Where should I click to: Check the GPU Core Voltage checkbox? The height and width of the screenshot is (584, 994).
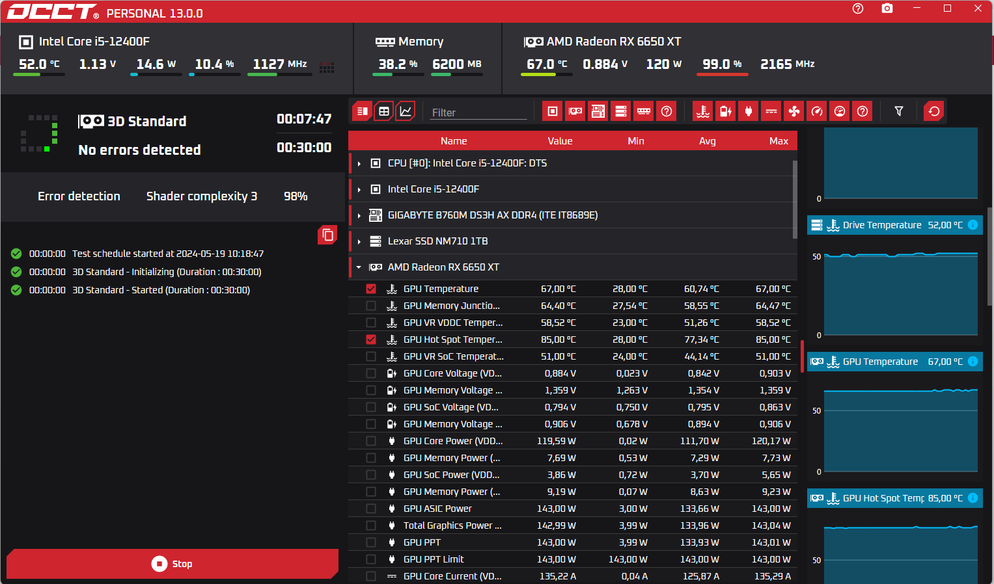371,373
